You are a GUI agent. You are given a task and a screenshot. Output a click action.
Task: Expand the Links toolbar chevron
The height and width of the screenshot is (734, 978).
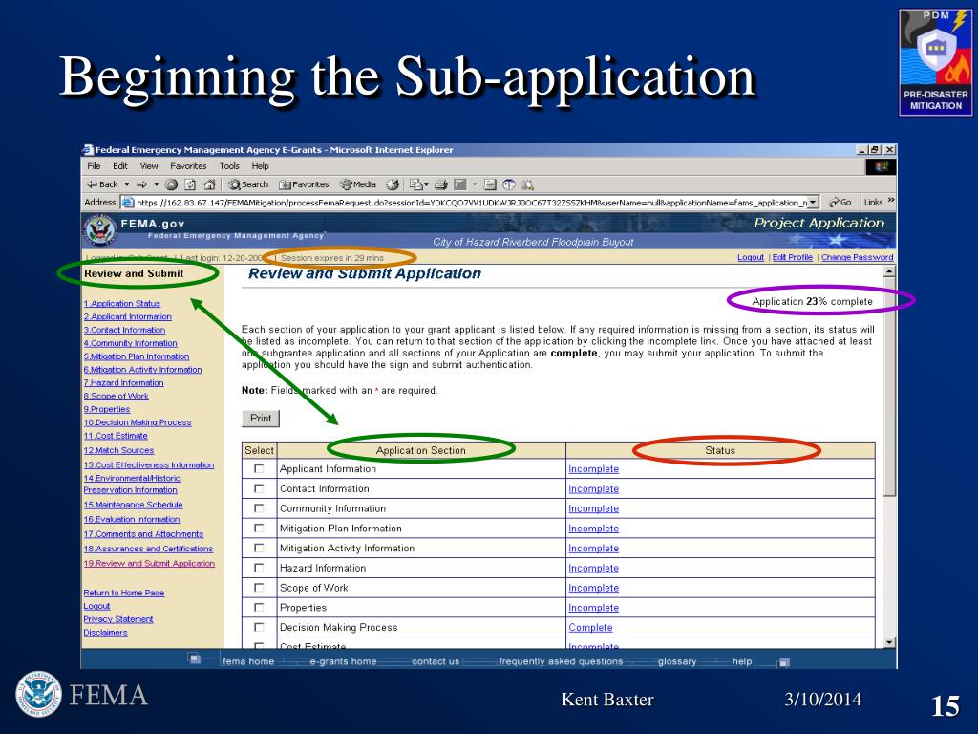point(891,201)
